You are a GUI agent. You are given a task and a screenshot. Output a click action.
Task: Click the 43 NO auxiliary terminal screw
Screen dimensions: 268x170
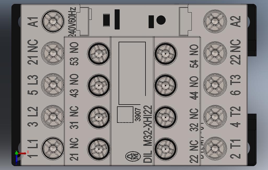pos(99,85)
